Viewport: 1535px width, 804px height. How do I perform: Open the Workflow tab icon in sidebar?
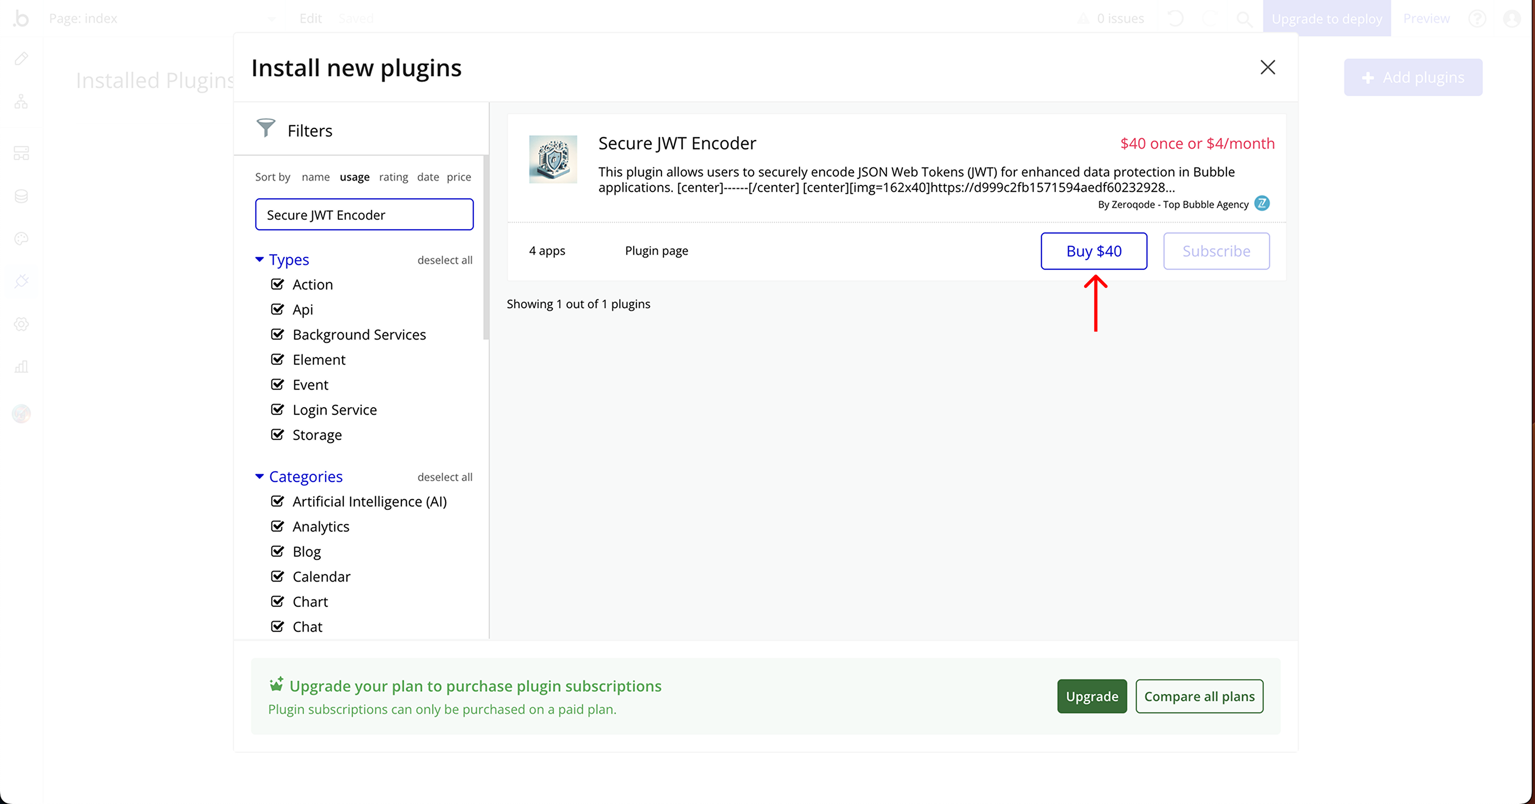(21, 102)
